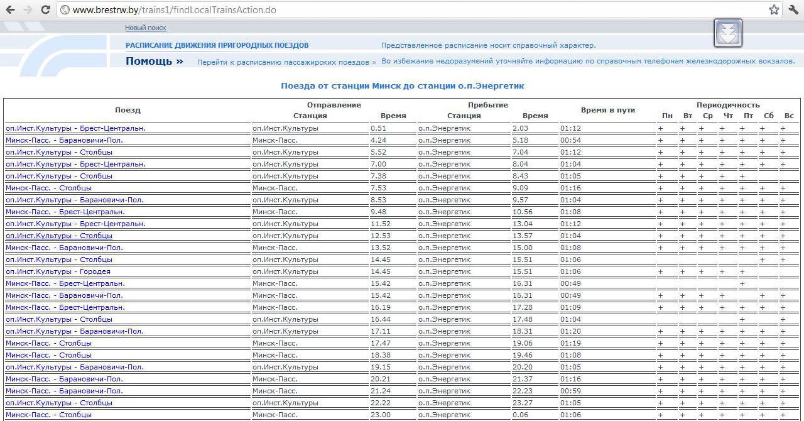The height and width of the screenshot is (421, 804).
Task: Open Минск-Пасс. - Столбцы train departing 18.38
Action: click(48, 355)
